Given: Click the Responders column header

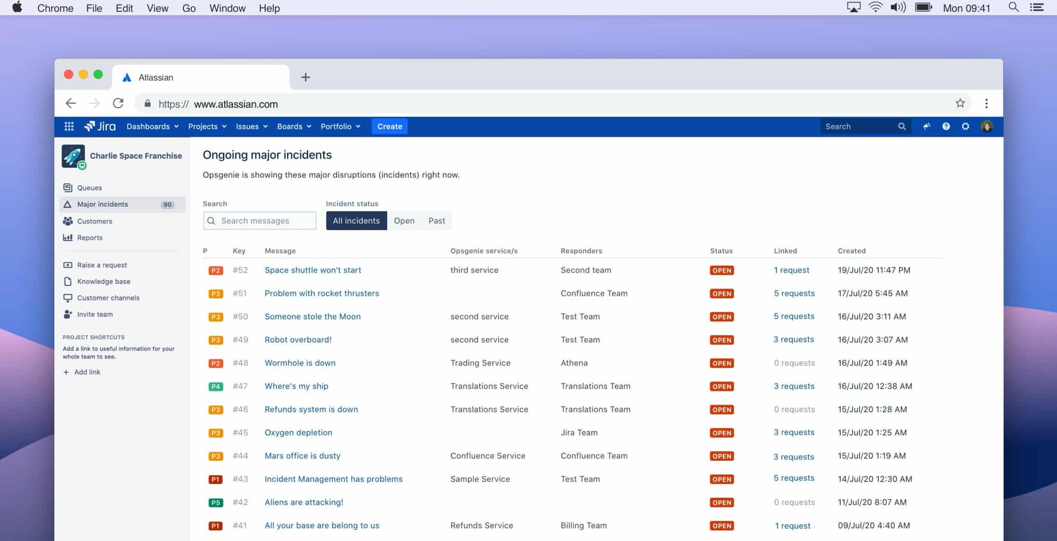Looking at the screenshot, I should pyautogui.click(x=581, y=251).
